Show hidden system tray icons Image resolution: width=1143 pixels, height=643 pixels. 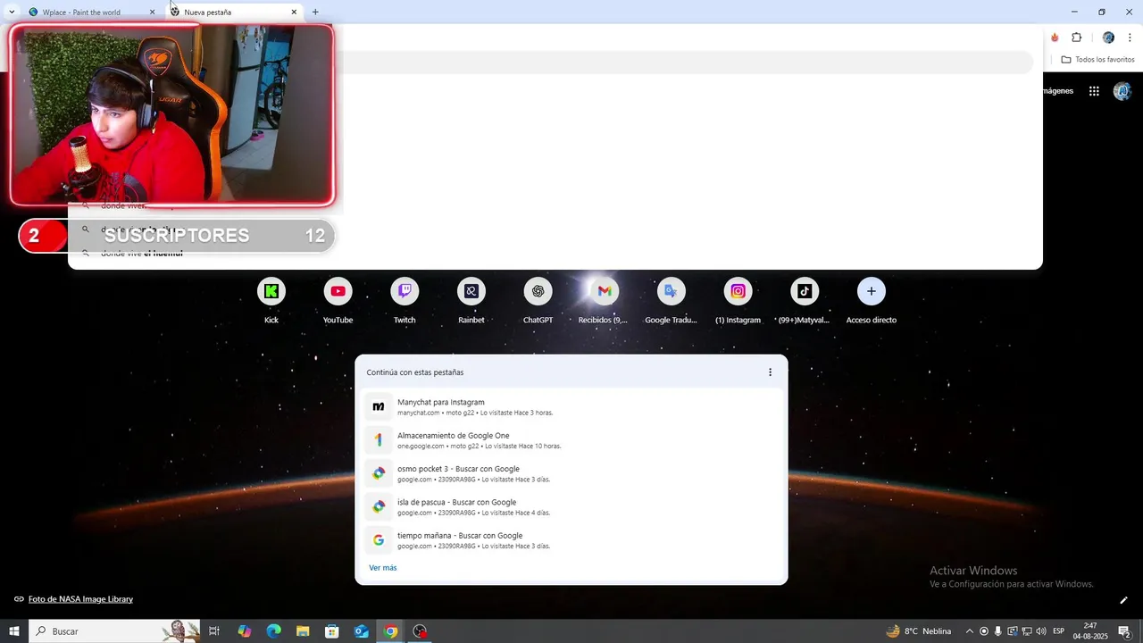pyautogui.click(x=969, y=631)
